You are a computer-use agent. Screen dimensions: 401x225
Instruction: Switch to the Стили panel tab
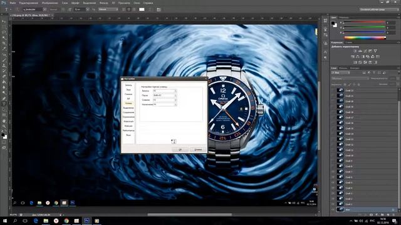click(x=349, y=42)
